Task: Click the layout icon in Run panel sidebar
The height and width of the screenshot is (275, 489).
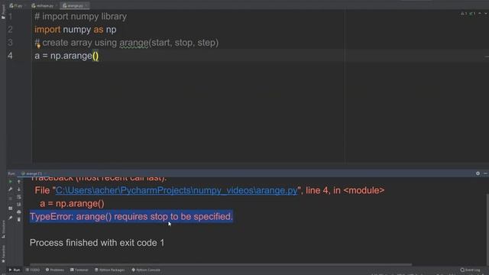Action: [x=10, y=208]
